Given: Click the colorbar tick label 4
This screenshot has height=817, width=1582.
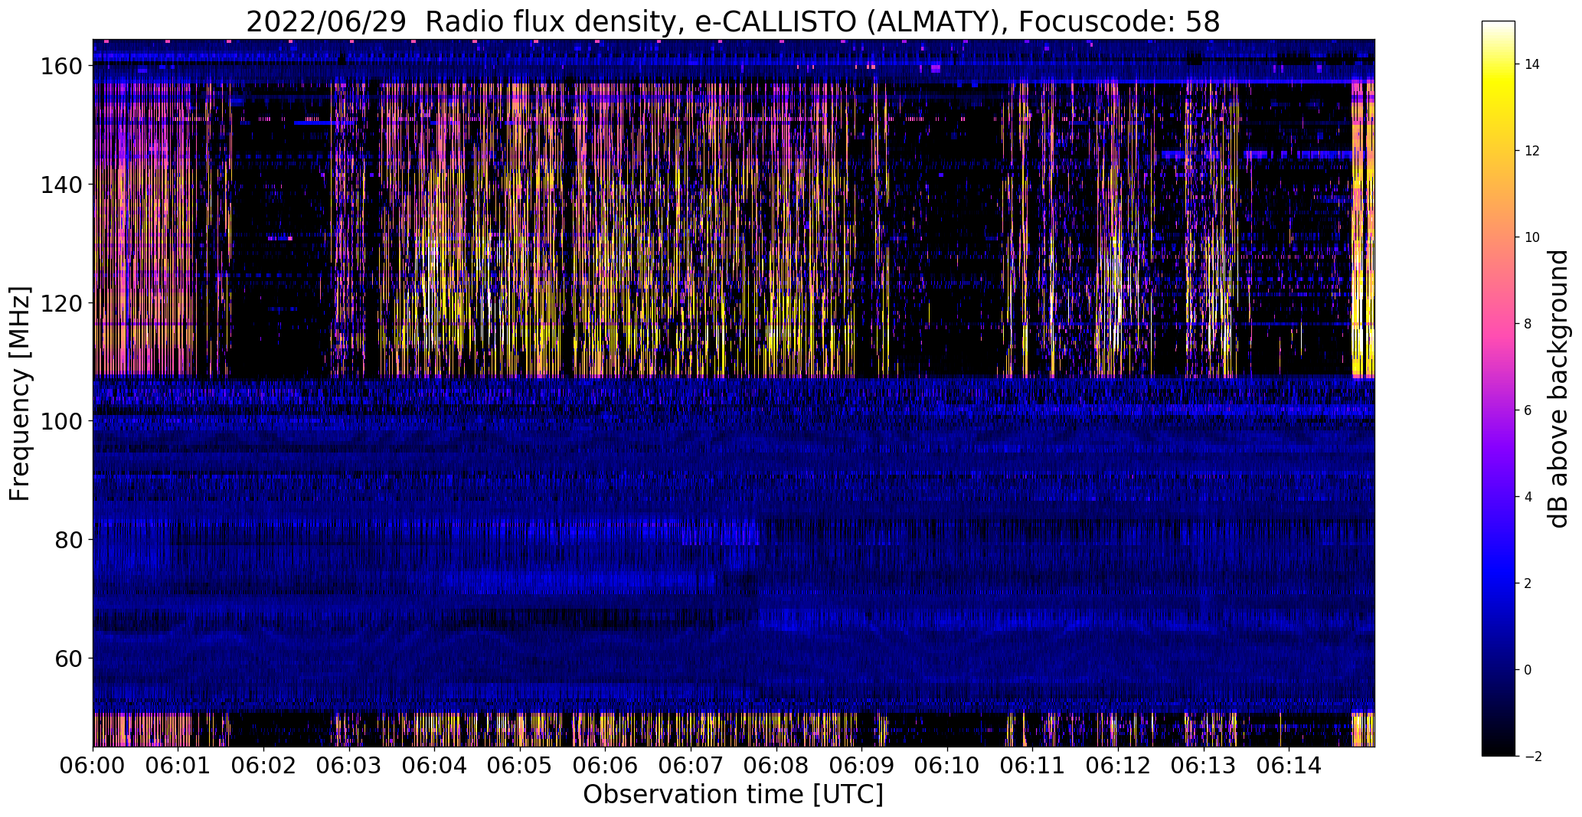Looking at the screenshot, I should 1528,497.
